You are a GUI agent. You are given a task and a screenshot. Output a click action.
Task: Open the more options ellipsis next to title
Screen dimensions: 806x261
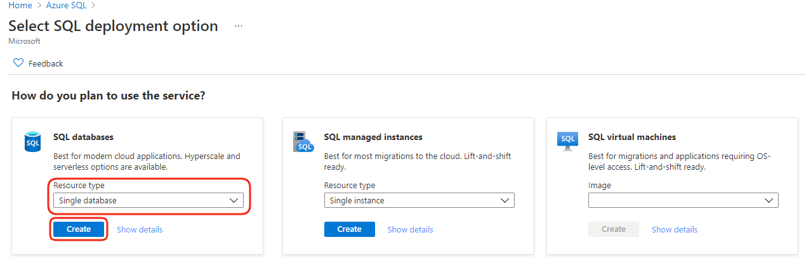(239, 27)
